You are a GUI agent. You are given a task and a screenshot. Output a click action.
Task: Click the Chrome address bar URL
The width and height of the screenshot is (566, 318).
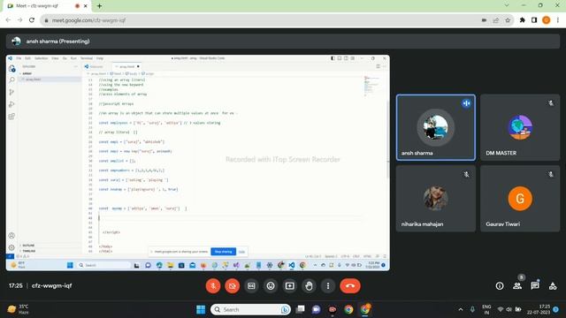pos(88,20)
